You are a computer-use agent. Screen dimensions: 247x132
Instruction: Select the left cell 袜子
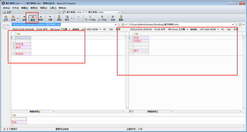tap(23, 47)
